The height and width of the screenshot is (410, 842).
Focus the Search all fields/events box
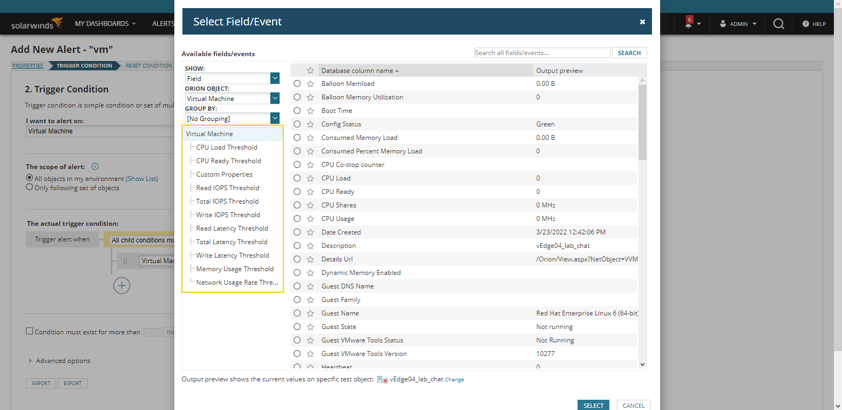[x=542, y=53]
